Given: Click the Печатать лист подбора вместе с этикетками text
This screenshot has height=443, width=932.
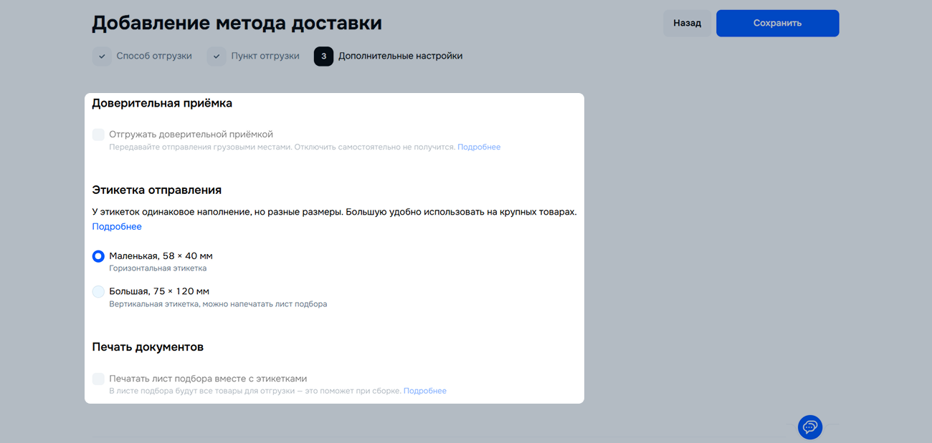Looking at the screenshot, I should point(208,379).
